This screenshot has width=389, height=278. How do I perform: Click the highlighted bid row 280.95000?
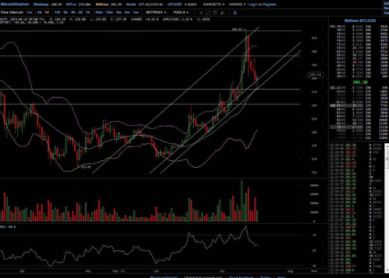346,106
